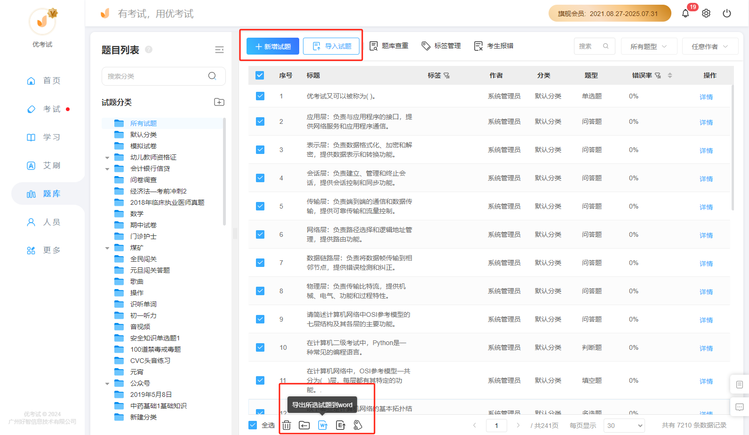Click the page number input box
Viewport: 749px width, 435px height.
pyautogui.click(x=496, y=426)
